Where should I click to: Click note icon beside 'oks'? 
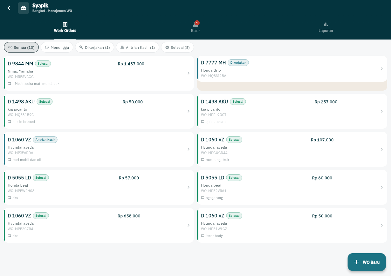coord(10,198)
